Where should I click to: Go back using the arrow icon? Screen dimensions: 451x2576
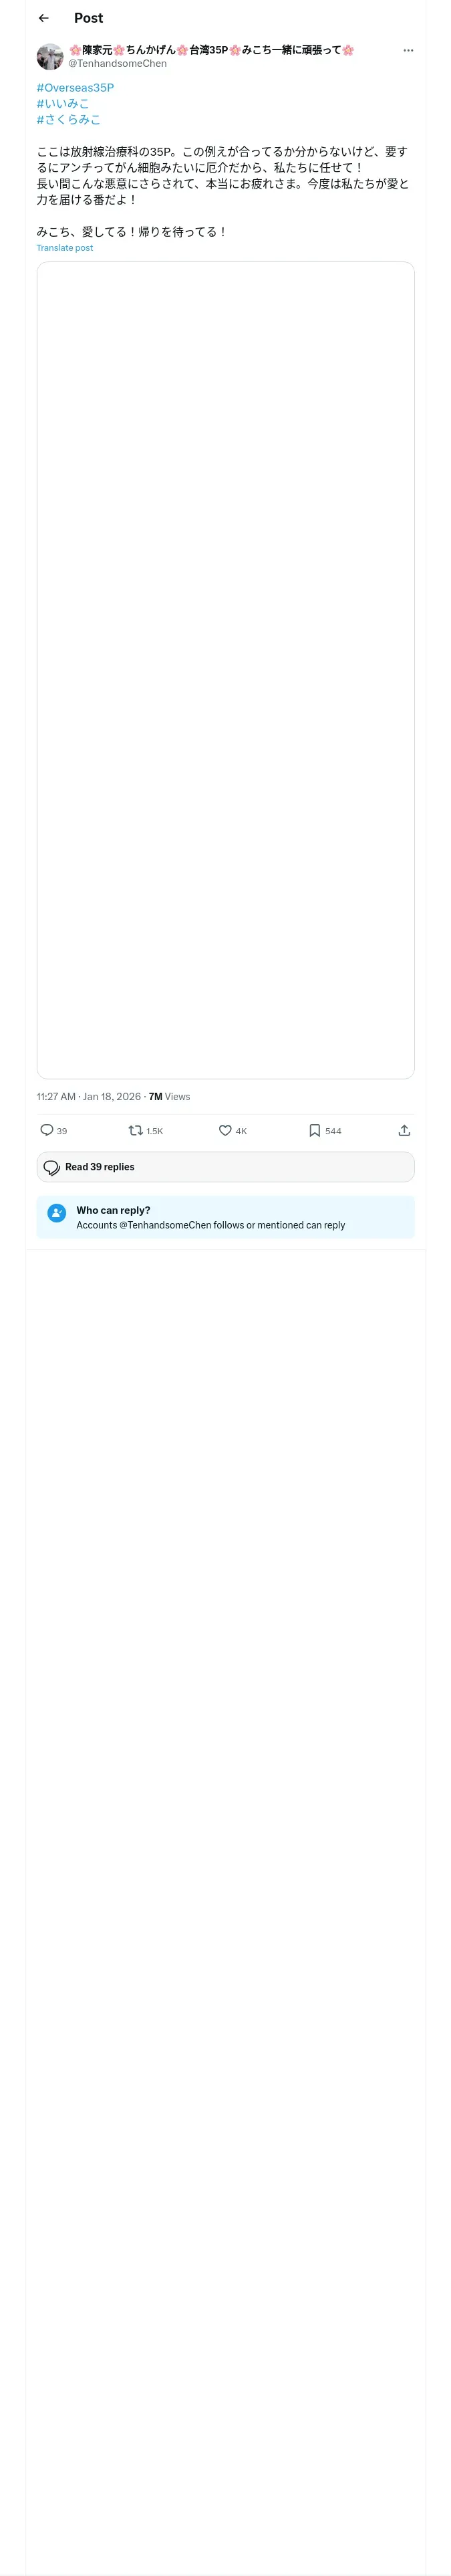(44, 18)
